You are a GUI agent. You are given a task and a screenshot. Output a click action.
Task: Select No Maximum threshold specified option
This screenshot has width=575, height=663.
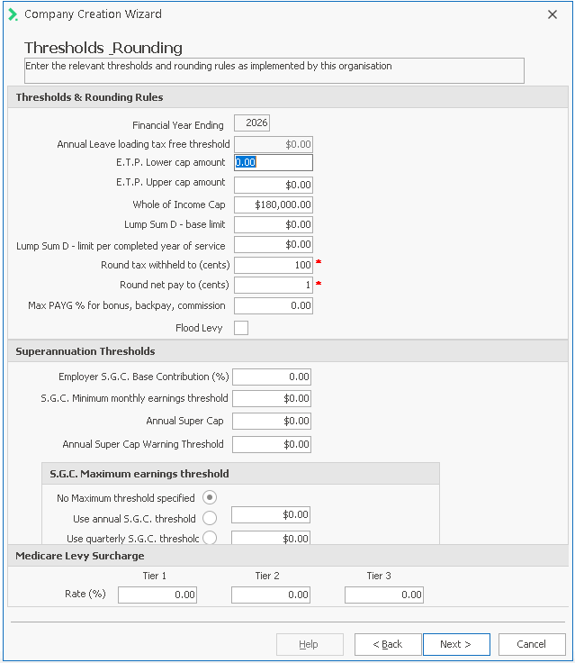click(x=210, y=497)
